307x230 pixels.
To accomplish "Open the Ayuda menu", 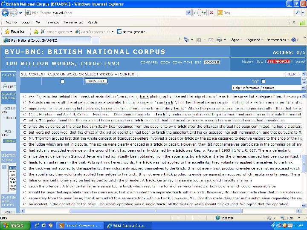I will pyautogui.click(x=93, y=22).
